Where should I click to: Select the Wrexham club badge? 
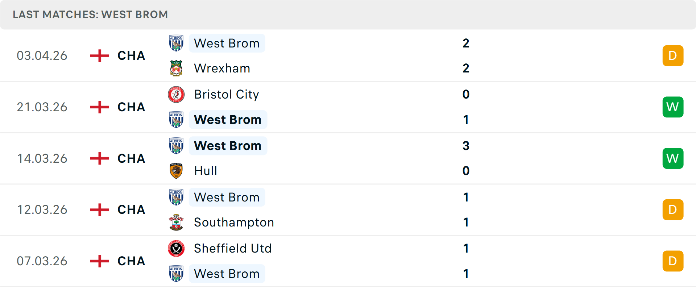[x=176, y=68]
